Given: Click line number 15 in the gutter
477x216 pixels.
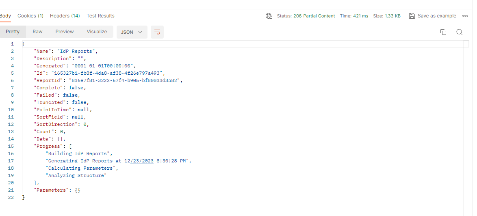Looking at the screenshot, I should pyautogui.click(x=11, y=146).
